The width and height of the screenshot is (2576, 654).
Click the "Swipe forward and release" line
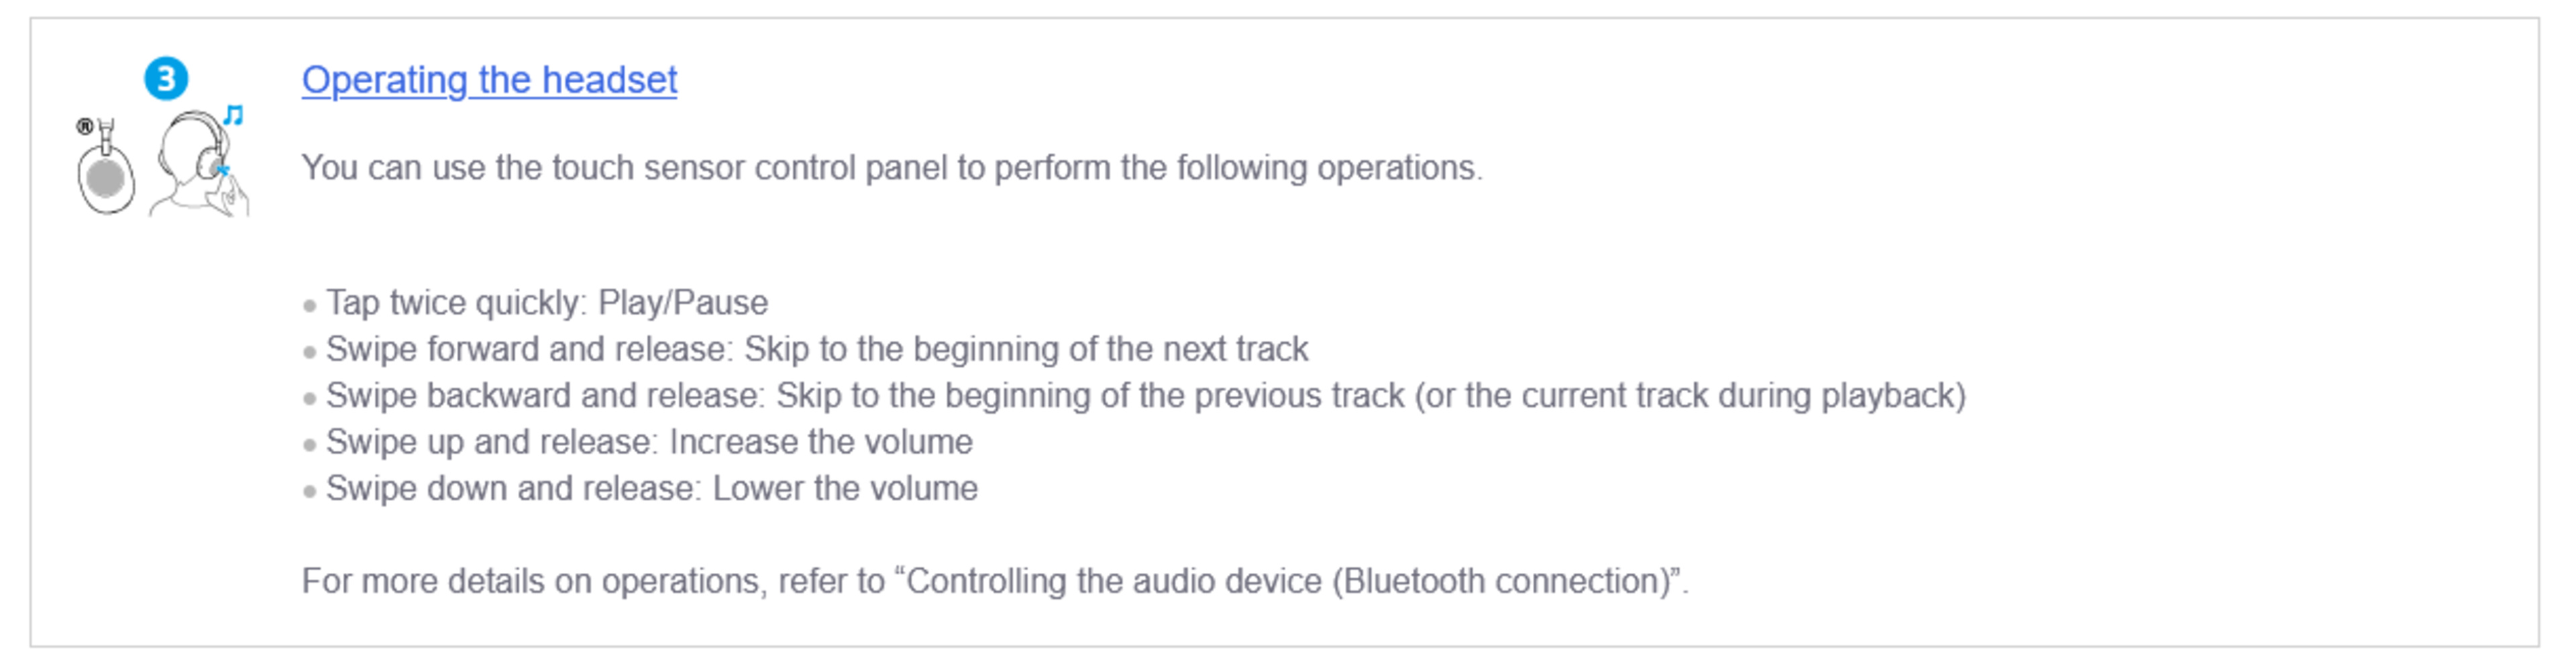[x=816, y=349]
